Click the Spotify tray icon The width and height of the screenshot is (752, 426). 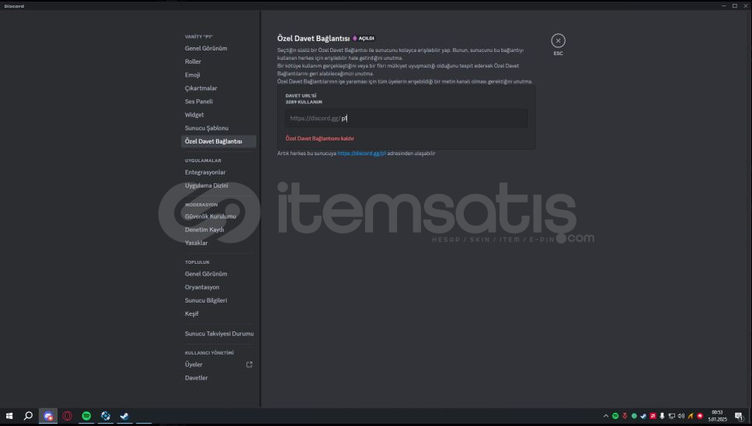pos(615,416)
